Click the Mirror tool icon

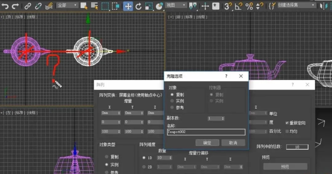[x=323, y=6]
